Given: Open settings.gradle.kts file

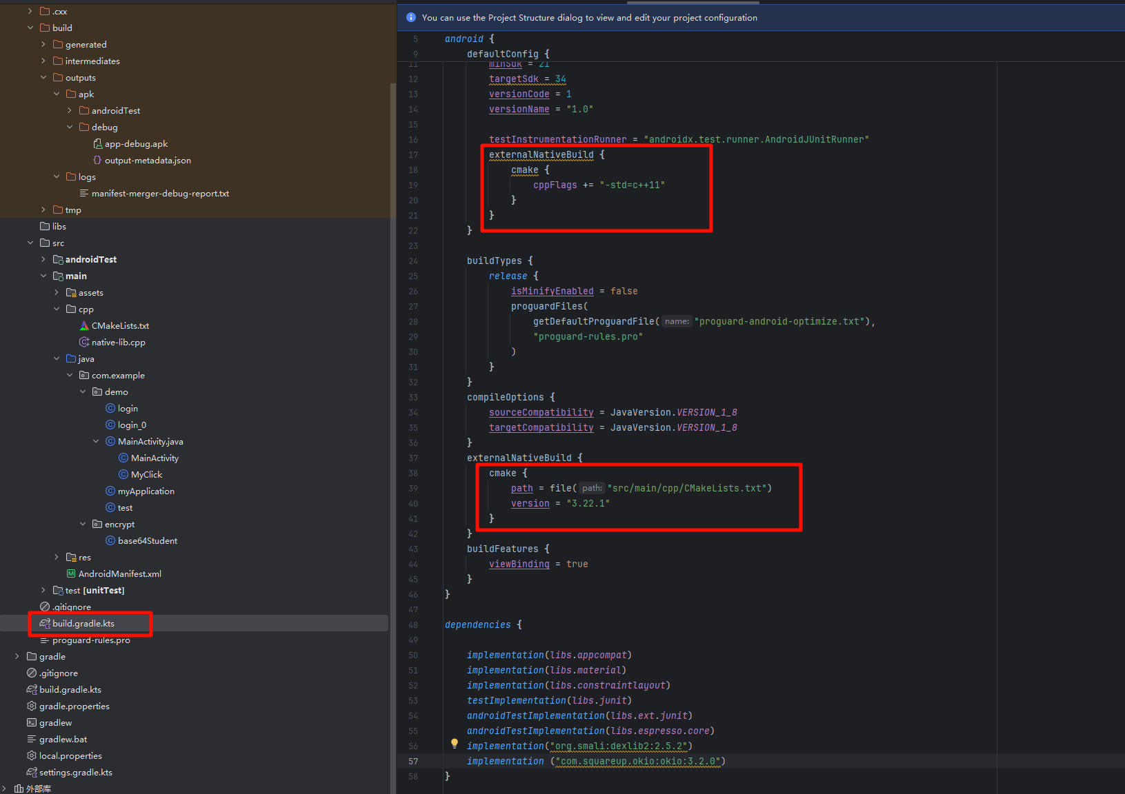Looking at the screenshot, I should coord(75,773).
